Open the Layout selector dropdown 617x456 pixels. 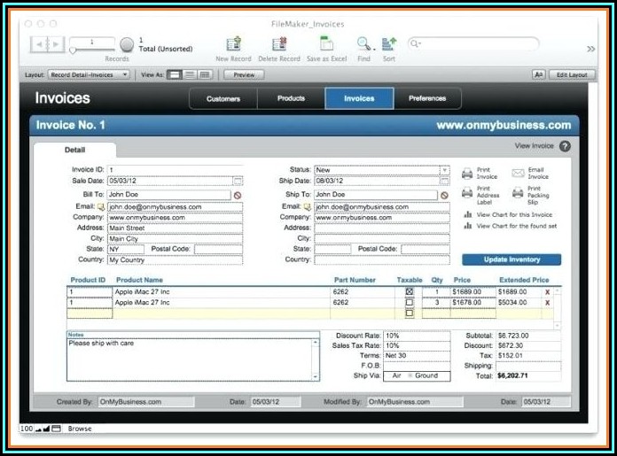(x=89, y=75)
